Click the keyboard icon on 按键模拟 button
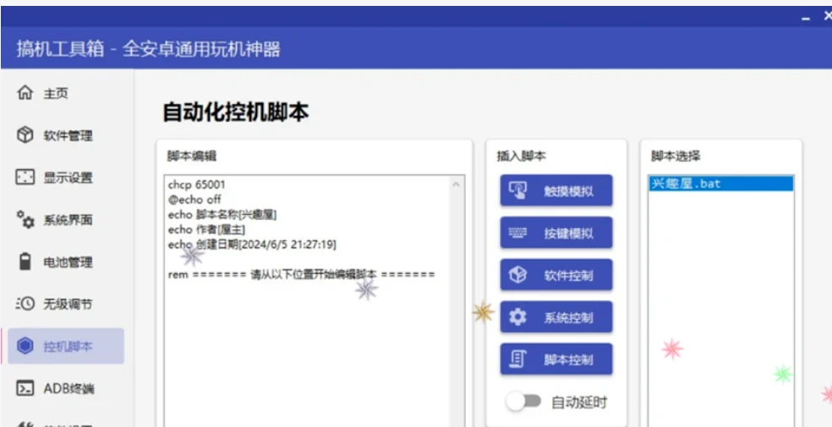 517,233
